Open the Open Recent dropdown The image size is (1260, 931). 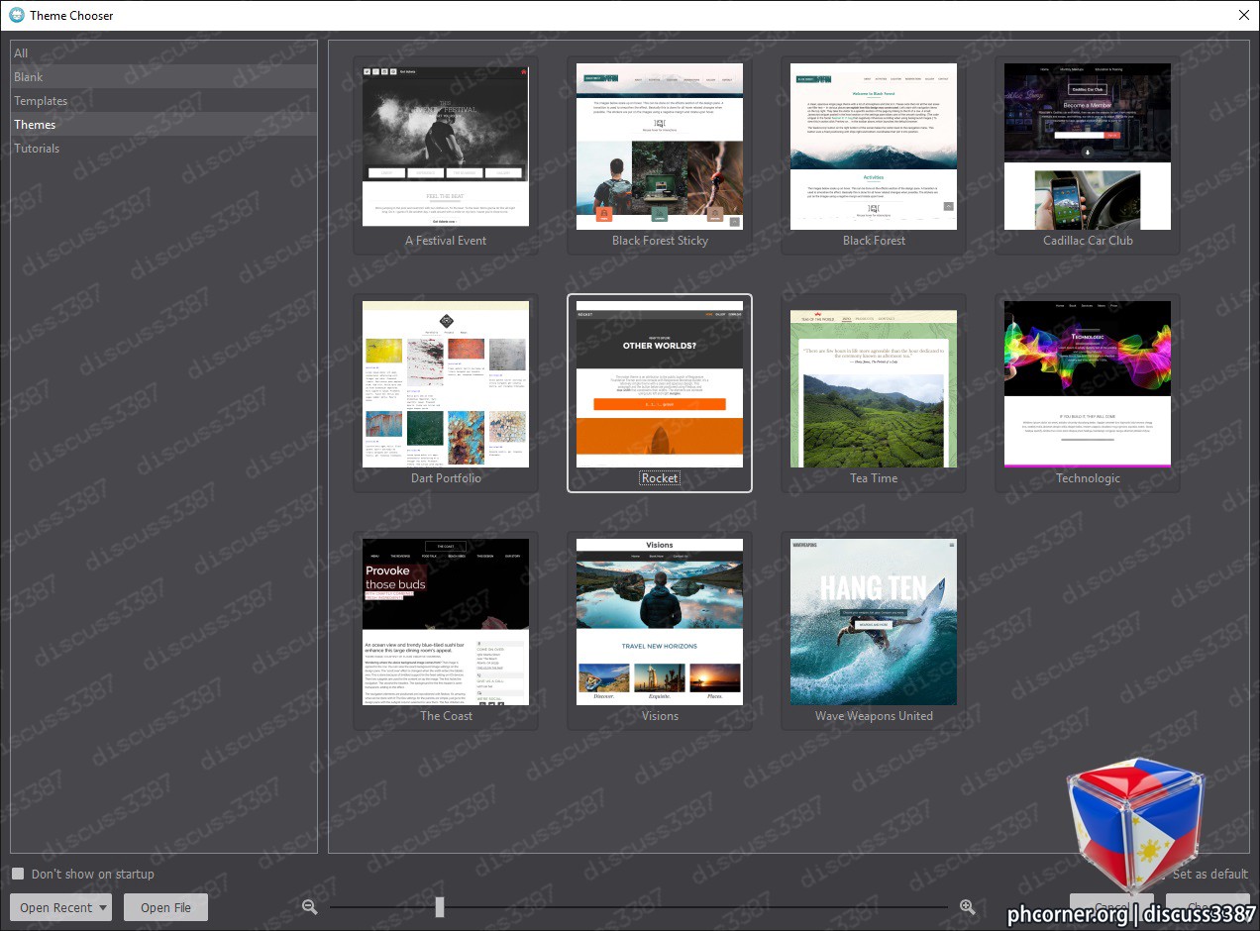tap(60, 907)
